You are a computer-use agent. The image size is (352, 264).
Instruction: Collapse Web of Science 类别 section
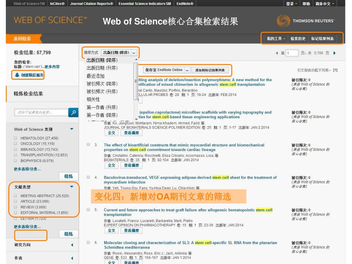72,129
